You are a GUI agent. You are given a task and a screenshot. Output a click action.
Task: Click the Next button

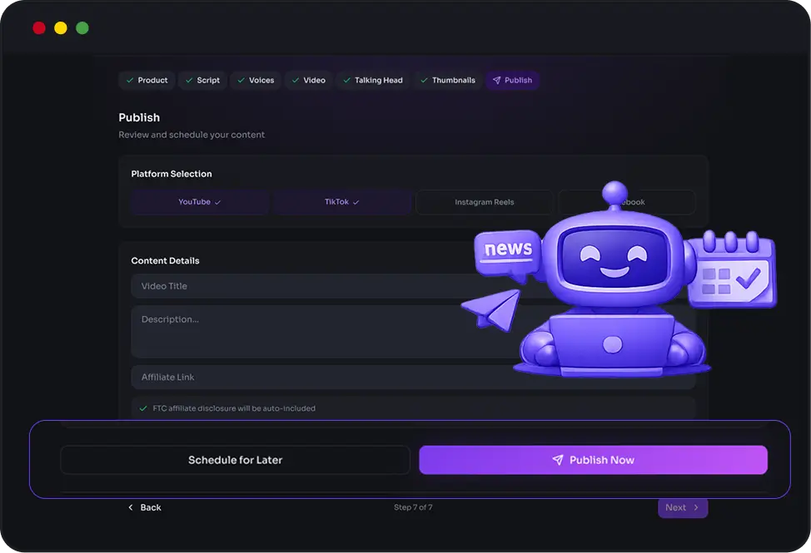[683, 507]
